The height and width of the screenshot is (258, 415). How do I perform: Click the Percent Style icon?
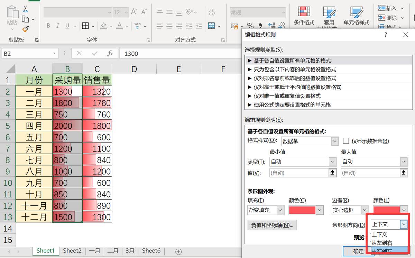click(250, 26)
